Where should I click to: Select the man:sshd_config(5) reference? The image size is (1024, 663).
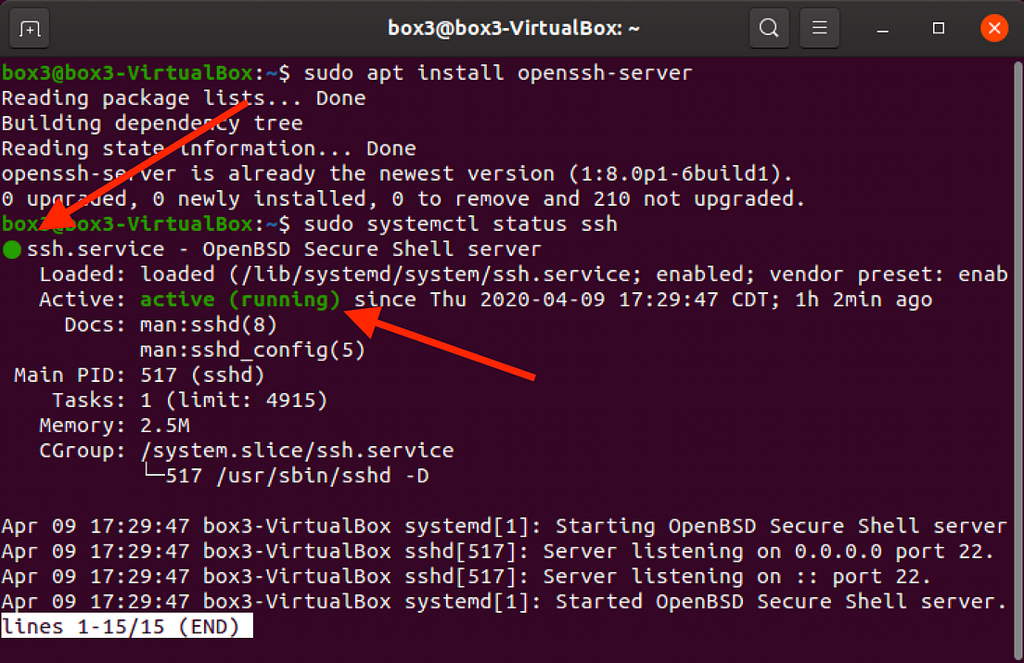pyautogui.click(x=251, y=349)
